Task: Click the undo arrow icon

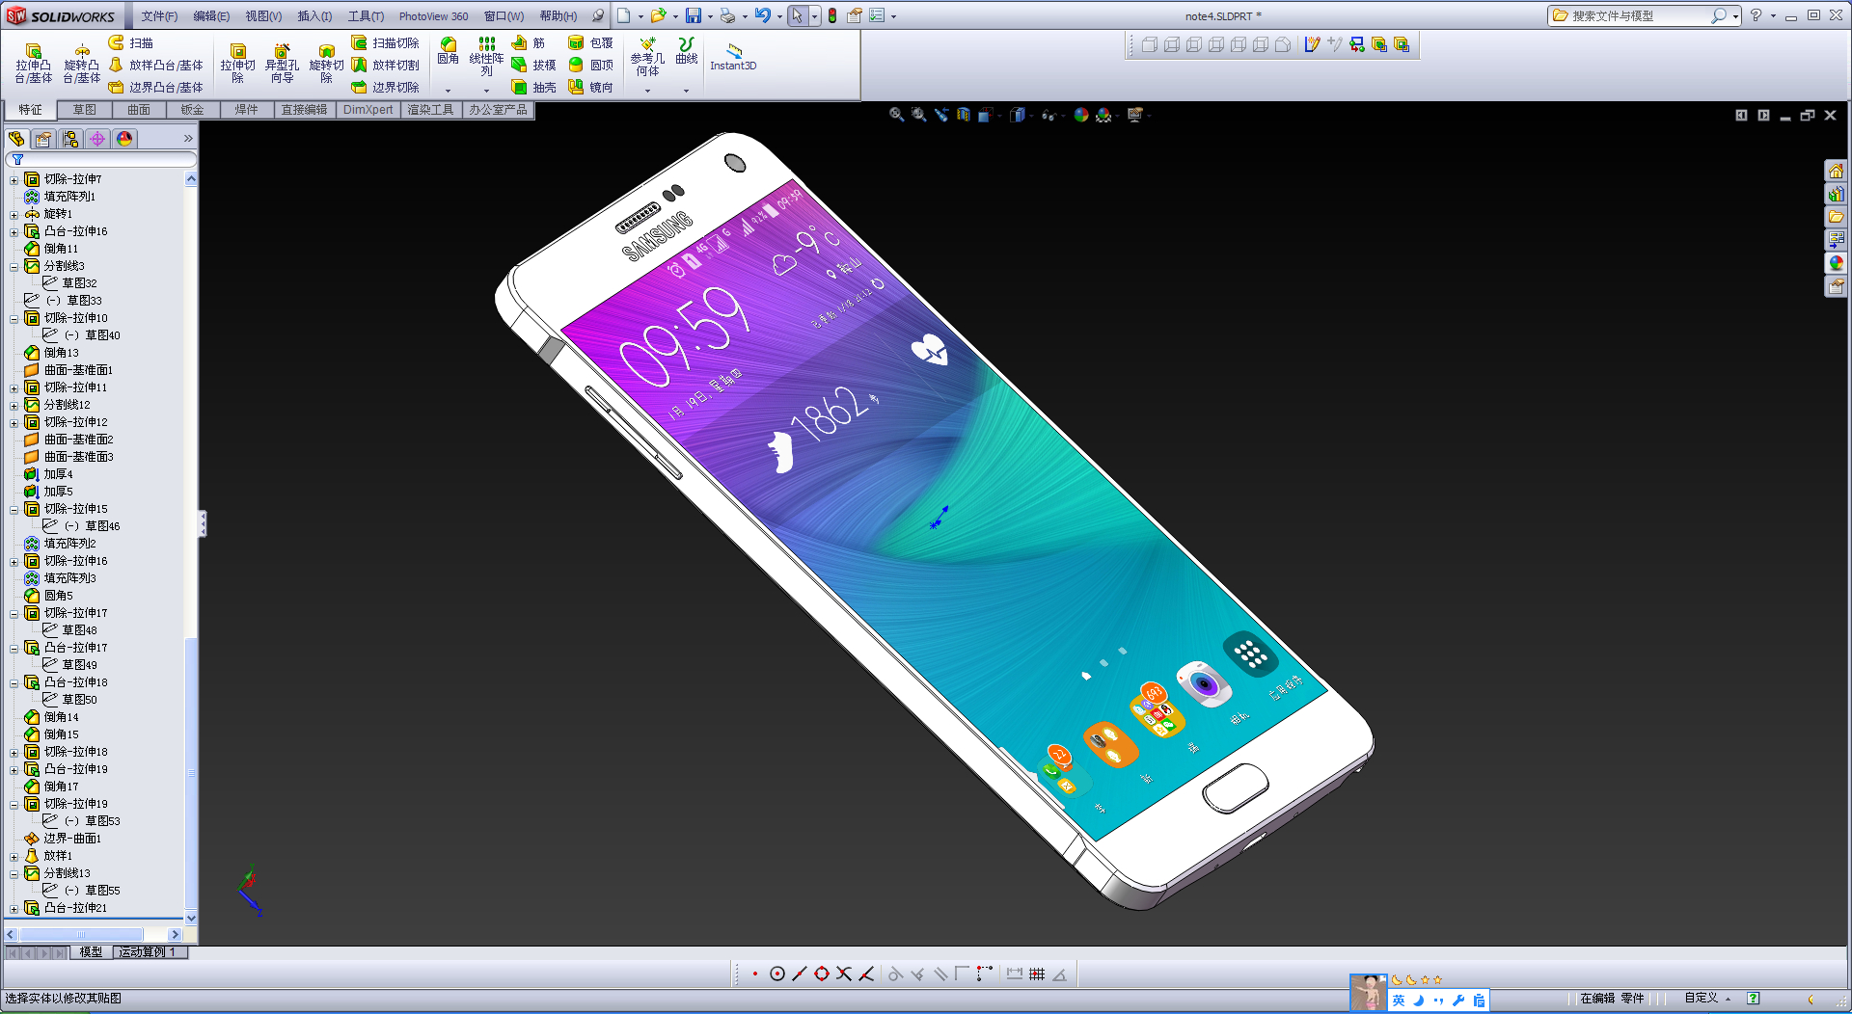Action: 762,15
